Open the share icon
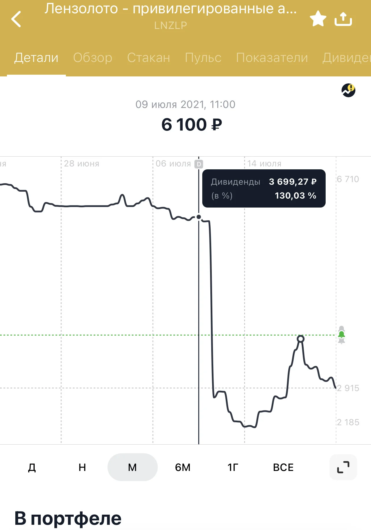The width and height of the screenshot is (371, 530). (343, 19)
